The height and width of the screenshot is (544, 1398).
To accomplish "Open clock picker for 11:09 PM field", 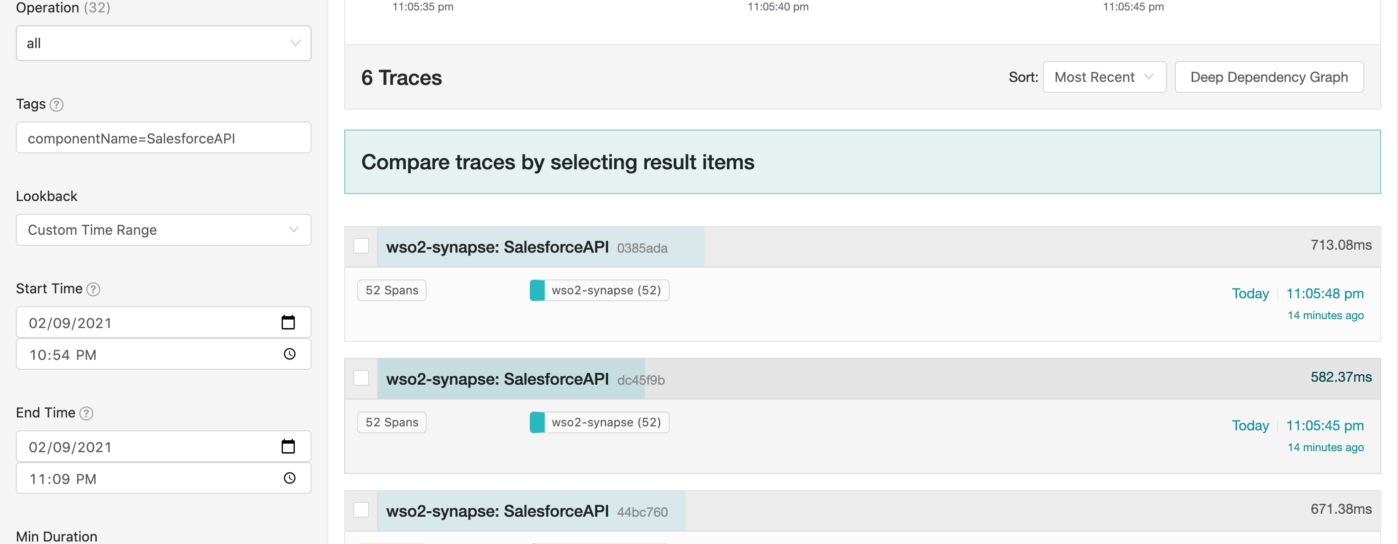I will 289,478.
